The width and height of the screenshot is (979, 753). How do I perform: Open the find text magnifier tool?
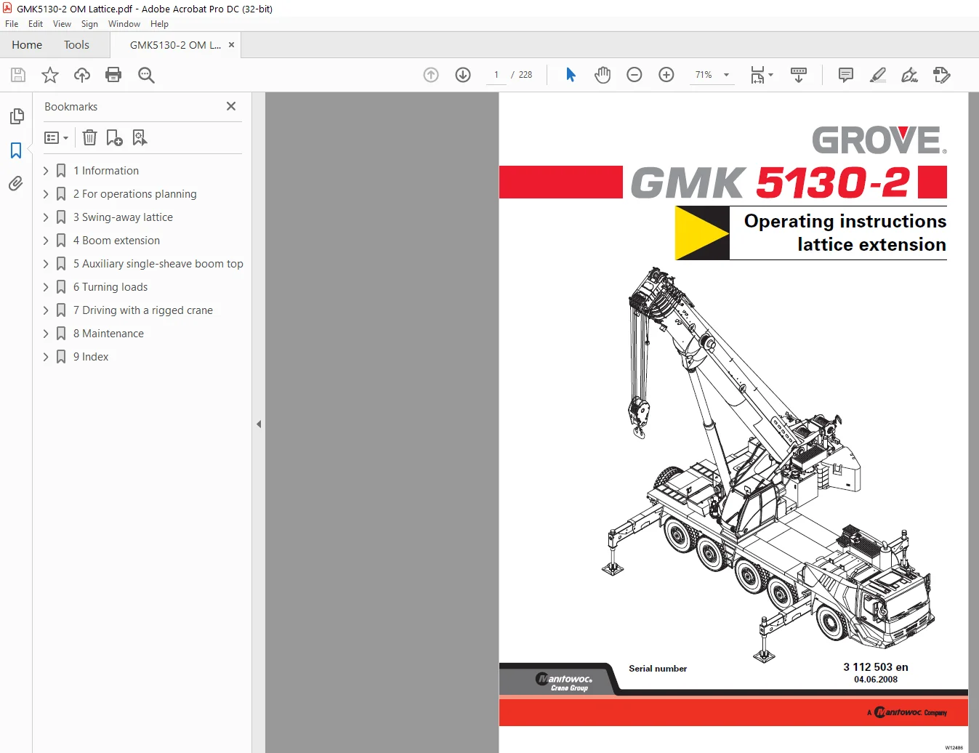click(146, 75)
